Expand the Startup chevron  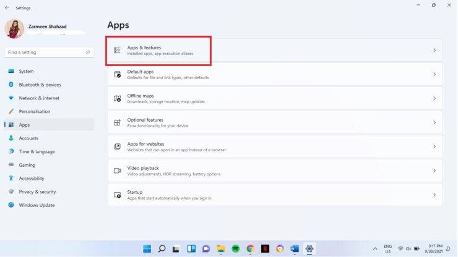tap(434, 195)
